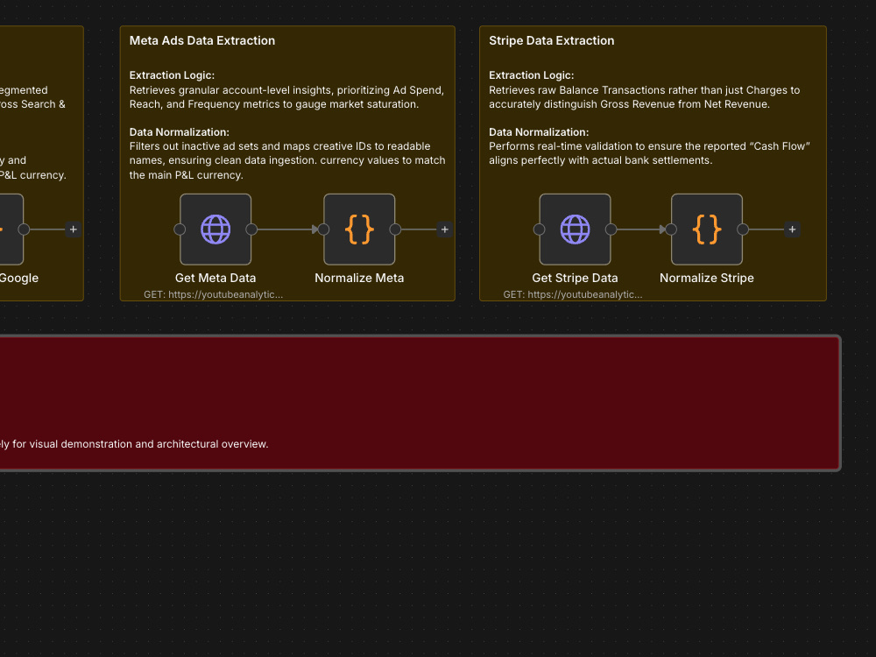Select the Get Meta Data globe node
876x657 pixels.
[x=215, y=229]
